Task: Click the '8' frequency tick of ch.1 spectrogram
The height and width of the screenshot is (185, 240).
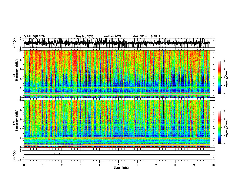Action: coord(21,60)
